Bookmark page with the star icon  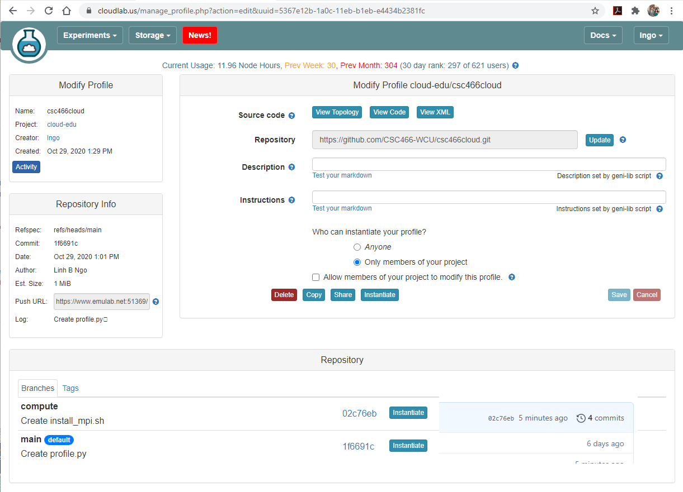pos(595,11)
